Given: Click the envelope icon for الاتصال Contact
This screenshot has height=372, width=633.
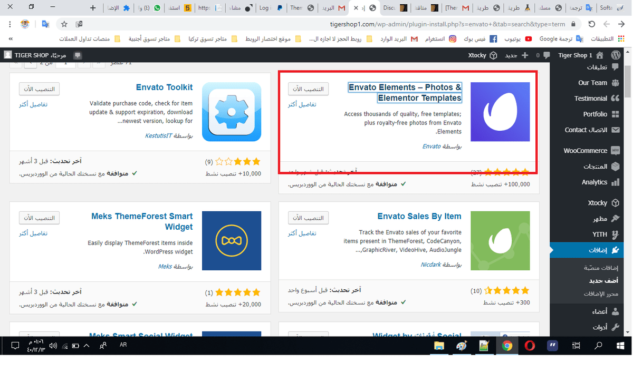Looking at the screenshot, I should point(617,130).
